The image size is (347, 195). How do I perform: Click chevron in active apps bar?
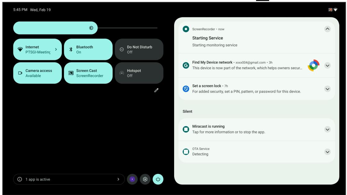tap(118, 179)
